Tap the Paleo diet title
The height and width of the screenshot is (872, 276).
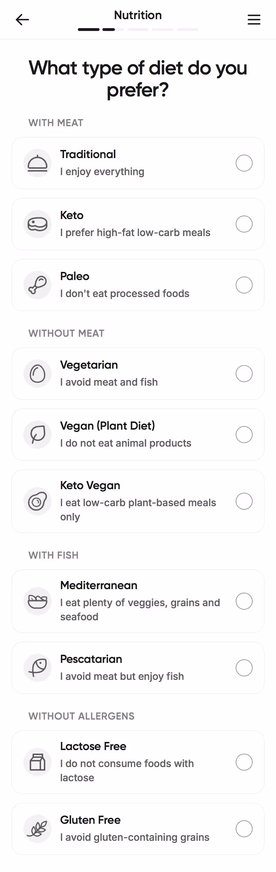click(75, 276)
